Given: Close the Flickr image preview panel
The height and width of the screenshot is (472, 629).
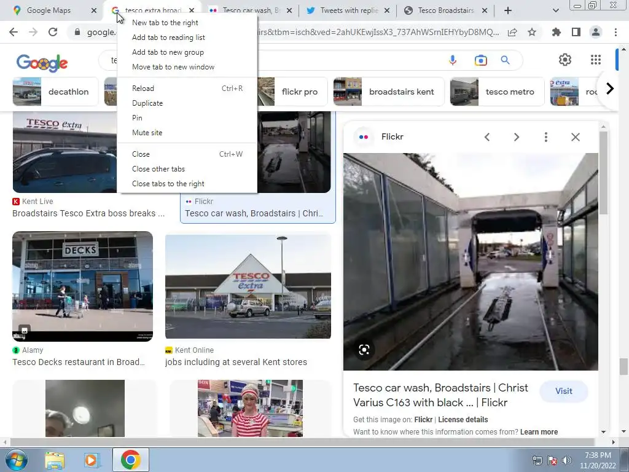Looking at the screenshot, I should pos(575,137).
